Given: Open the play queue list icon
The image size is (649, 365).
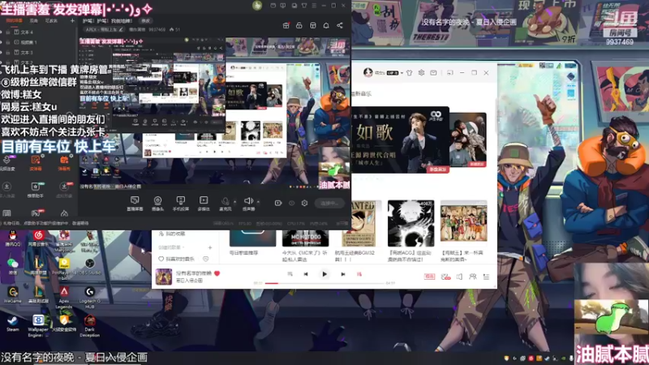Looking at the screenshot, I should pyautogui.click(x=486, y=277).
